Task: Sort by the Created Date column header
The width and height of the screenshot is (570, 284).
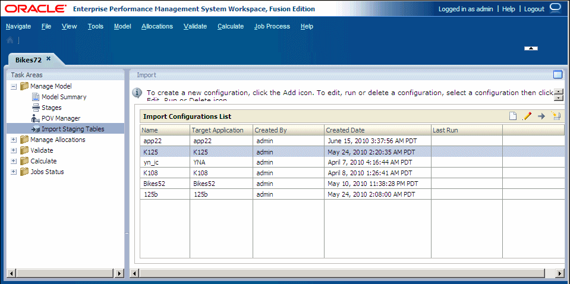Action: (x=377, y=130)
